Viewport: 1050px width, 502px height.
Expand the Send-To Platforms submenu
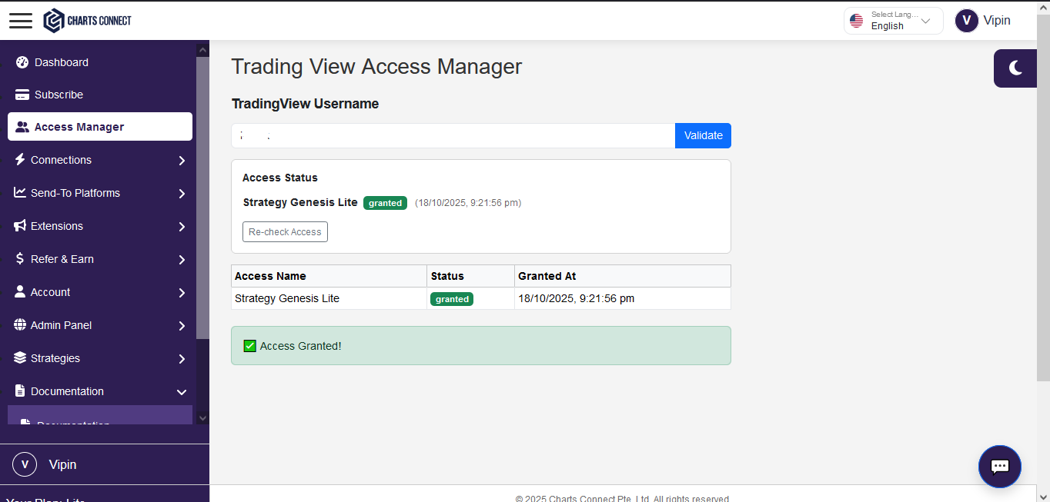tap(182, 194)
